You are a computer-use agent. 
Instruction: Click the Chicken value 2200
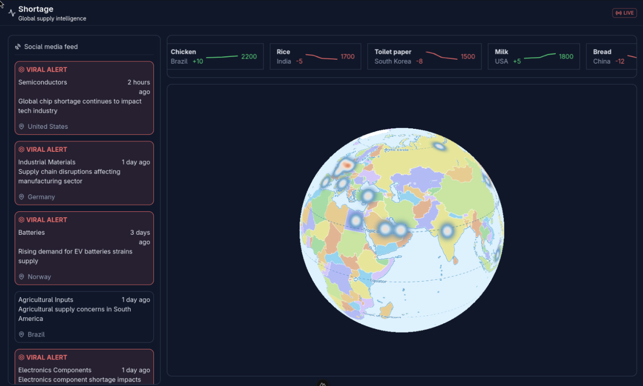249,57
